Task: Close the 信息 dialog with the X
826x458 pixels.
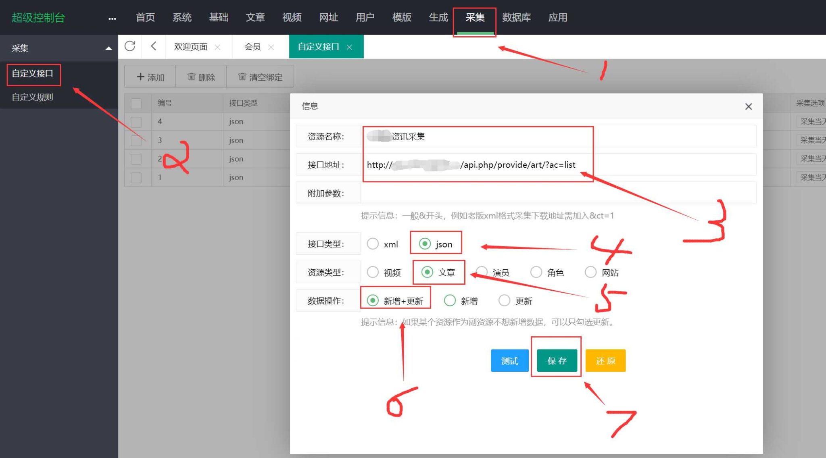Action: [749, 106]
